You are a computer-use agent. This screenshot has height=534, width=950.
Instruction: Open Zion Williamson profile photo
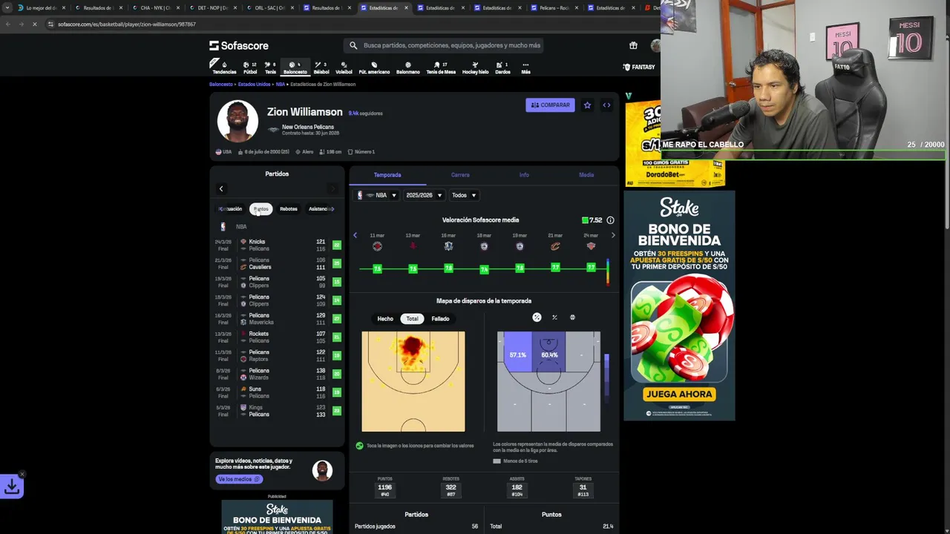tap(237, 121)
